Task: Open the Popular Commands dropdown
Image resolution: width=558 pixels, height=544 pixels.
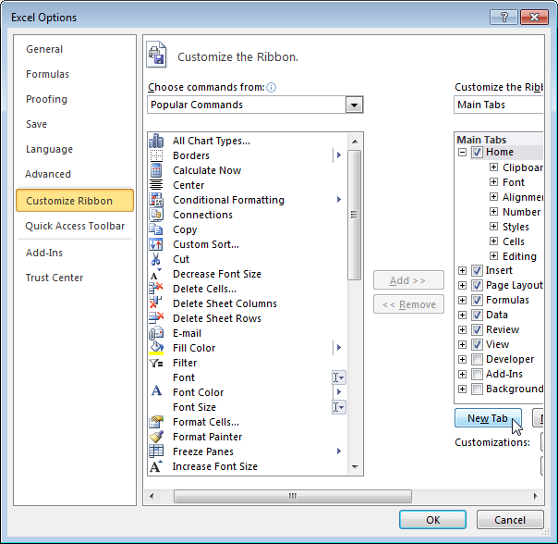Action: coord(354,105)
